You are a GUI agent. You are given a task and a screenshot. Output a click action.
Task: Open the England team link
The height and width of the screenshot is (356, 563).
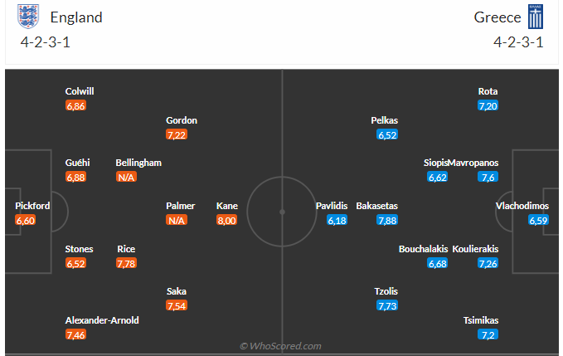coord(76,17)
